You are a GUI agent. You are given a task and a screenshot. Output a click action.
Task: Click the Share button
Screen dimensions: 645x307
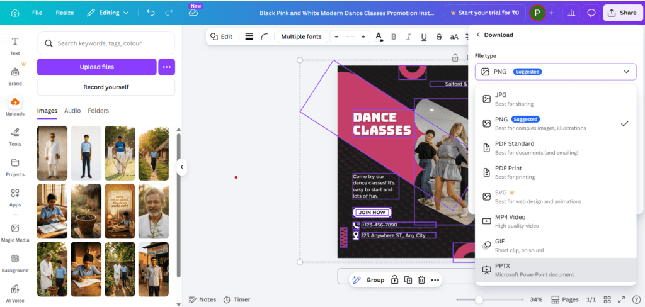pyautogui.click(x=621, y=13)
